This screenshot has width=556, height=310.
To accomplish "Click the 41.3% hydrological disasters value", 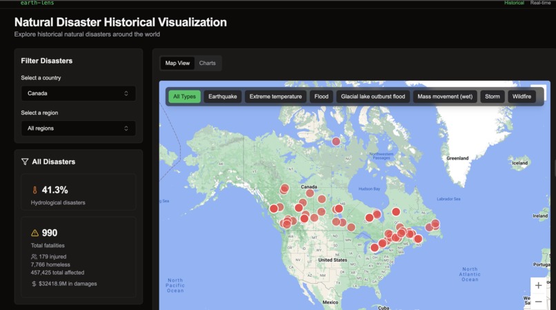I will 55,191.
